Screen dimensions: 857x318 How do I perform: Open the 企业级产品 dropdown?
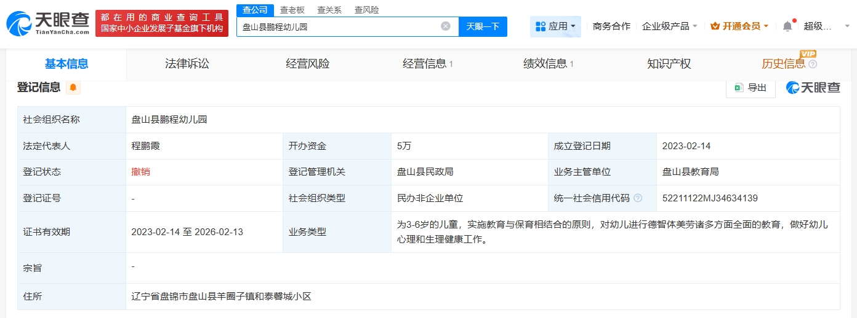point(670,26)
